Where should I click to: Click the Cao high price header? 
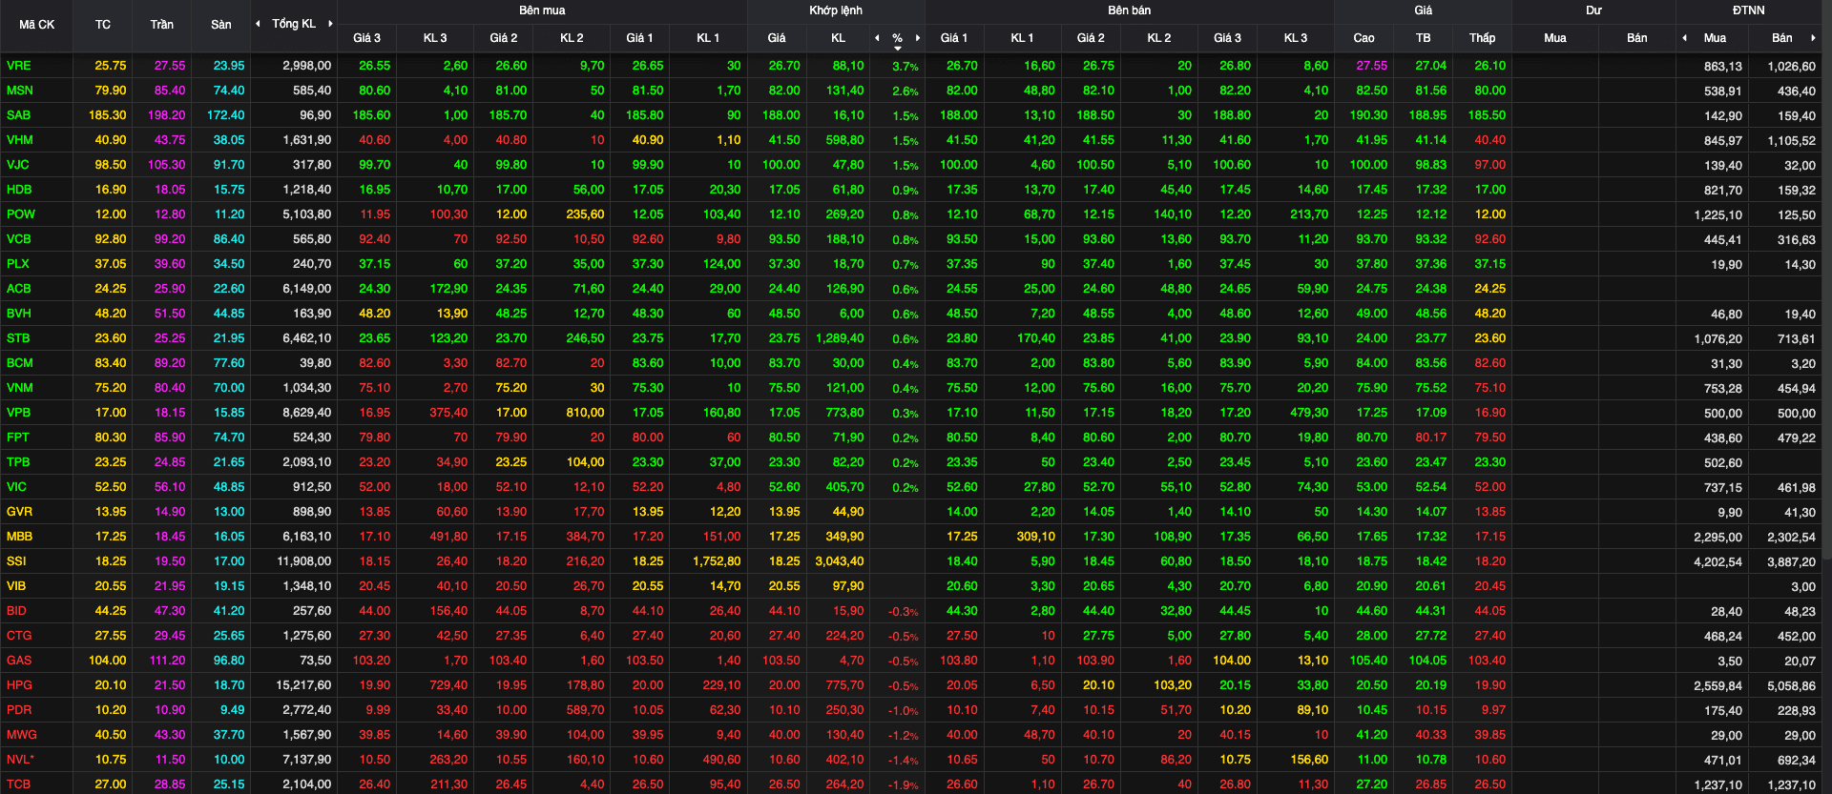[1364, 38]
